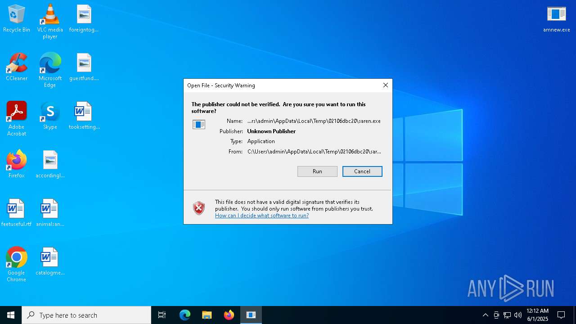Screen dimensions: 576x324
Task: Open 'How can I decide what software to run?' link
Action: point(262,216)
